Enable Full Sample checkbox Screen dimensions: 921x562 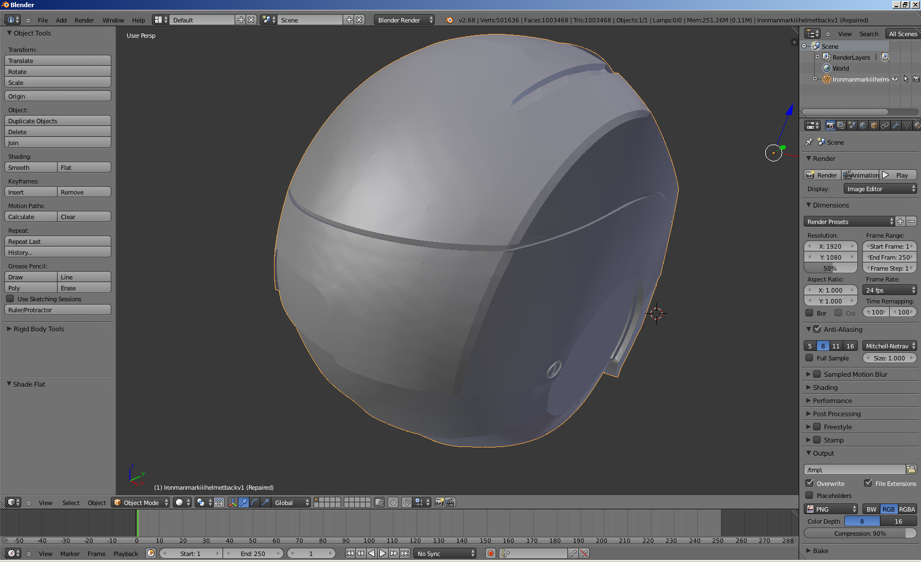809,358
